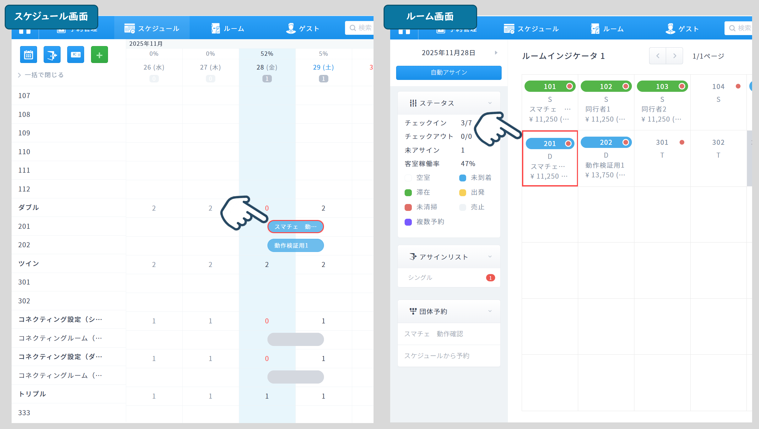This screenshot has height=429, width=759.
Task: Click previous page arrow in Room Indicator
Action: pos(658,56)
